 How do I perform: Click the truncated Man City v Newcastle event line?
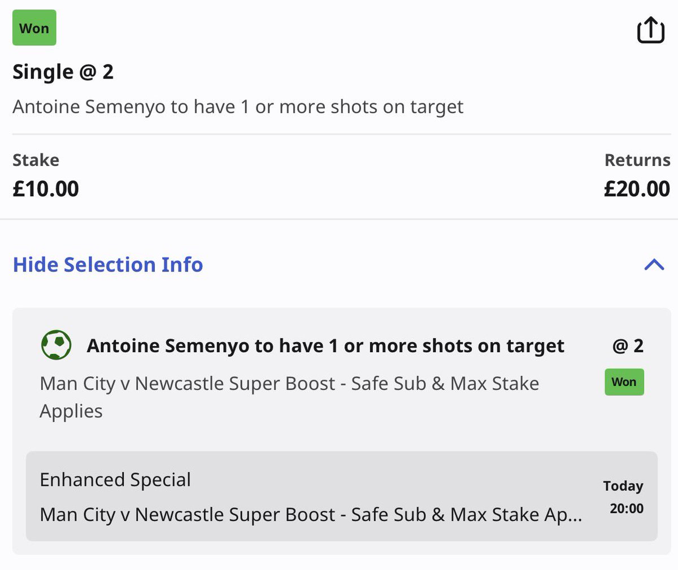(x=310, y=514)
